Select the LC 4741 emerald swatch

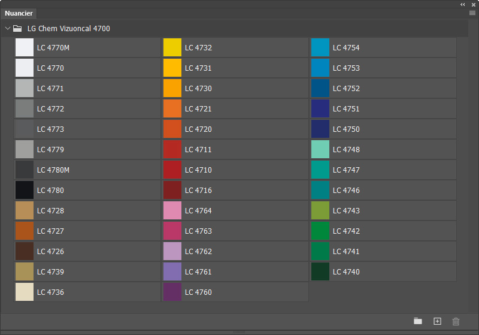click(x=320, y=251)
